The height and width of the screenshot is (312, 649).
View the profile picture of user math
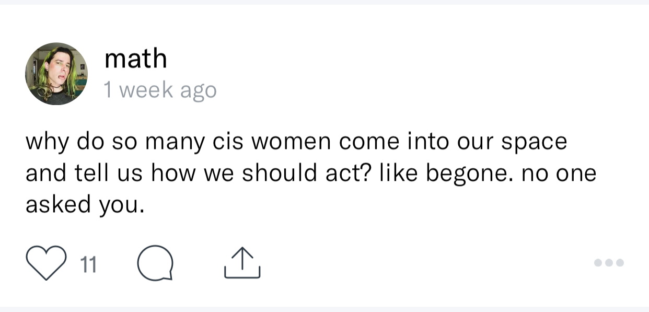tap(56, 74)
